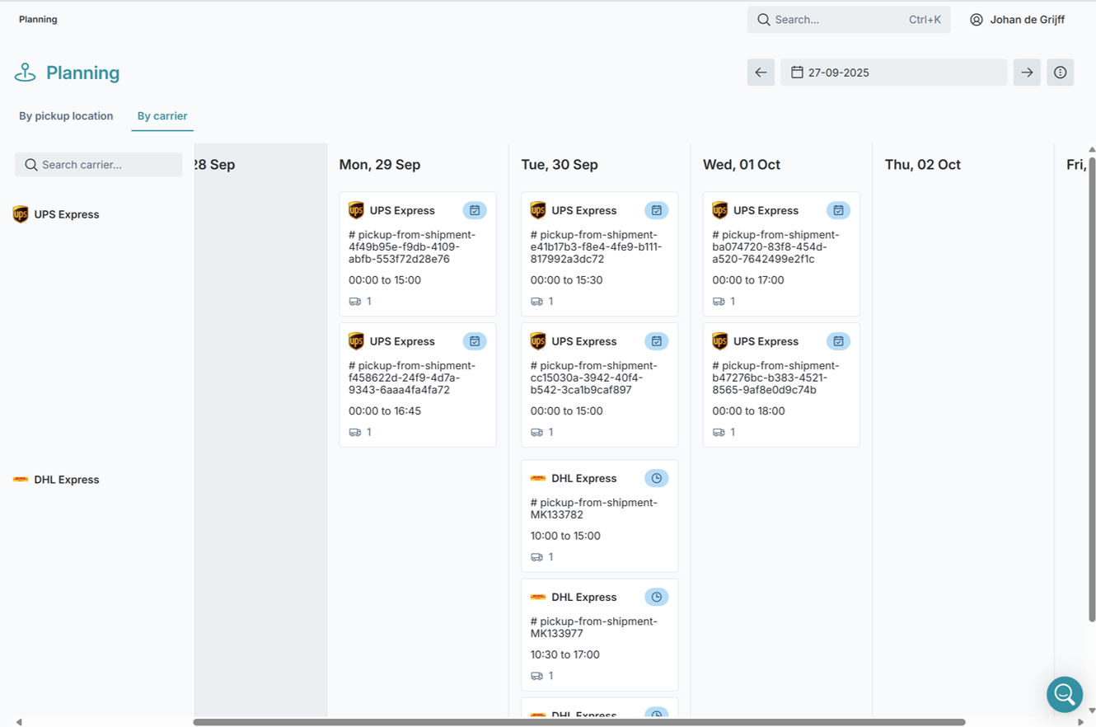The width and height of the screenshot is (1096, 727).
Task: Click the vertical scrollbar on the right
Action: [x=1092, y=387]
